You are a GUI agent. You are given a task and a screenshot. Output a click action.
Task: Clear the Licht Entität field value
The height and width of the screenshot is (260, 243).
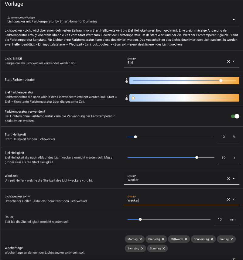228,61
